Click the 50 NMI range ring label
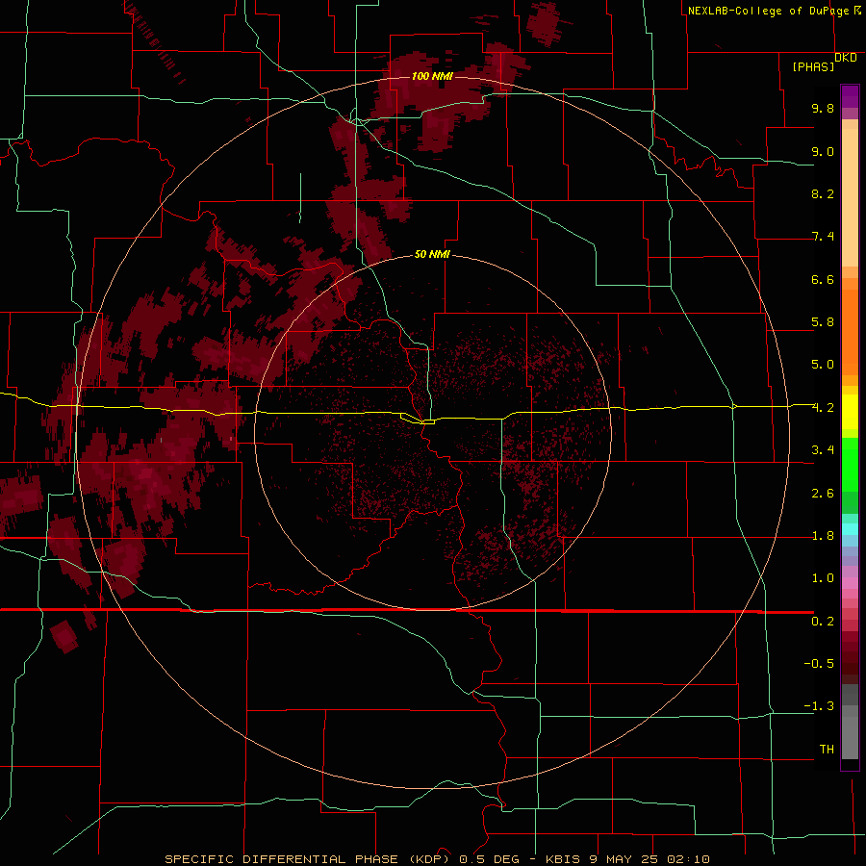This screenshot has width=866, height=866. (x=432, y=255)
